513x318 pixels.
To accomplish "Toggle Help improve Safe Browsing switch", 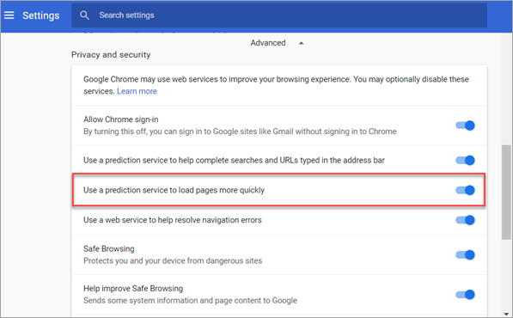I will [465, 295].
